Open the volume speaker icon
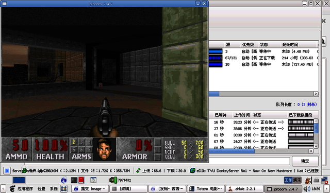The height and width of the screenshot is (193, 330). coord(306,188)
